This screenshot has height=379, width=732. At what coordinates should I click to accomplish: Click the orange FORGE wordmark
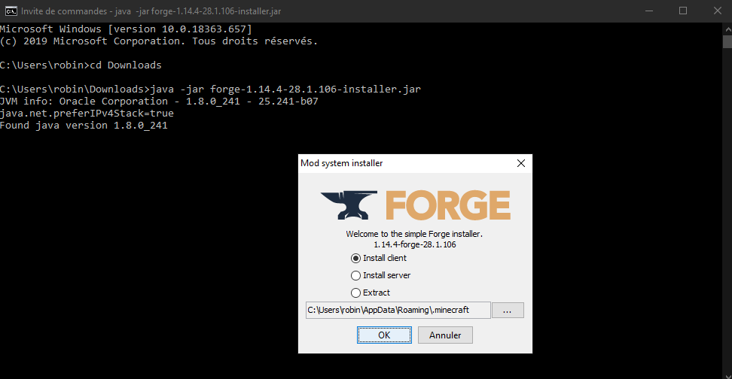coord(449,205)
